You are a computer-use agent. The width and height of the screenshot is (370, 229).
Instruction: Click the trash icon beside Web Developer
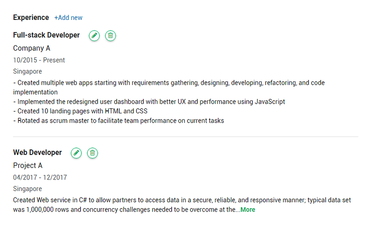(92, 153)
